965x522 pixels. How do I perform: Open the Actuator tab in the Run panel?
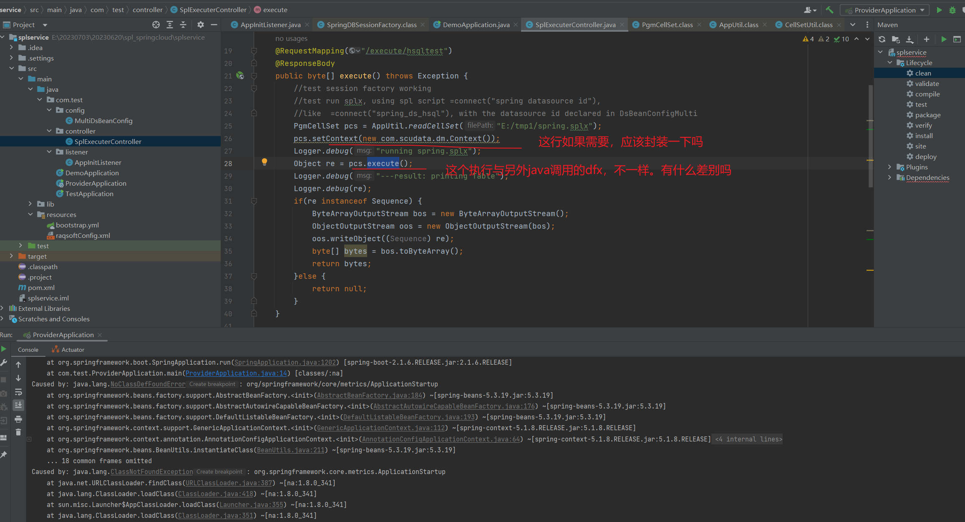click(x=73, y=350)
